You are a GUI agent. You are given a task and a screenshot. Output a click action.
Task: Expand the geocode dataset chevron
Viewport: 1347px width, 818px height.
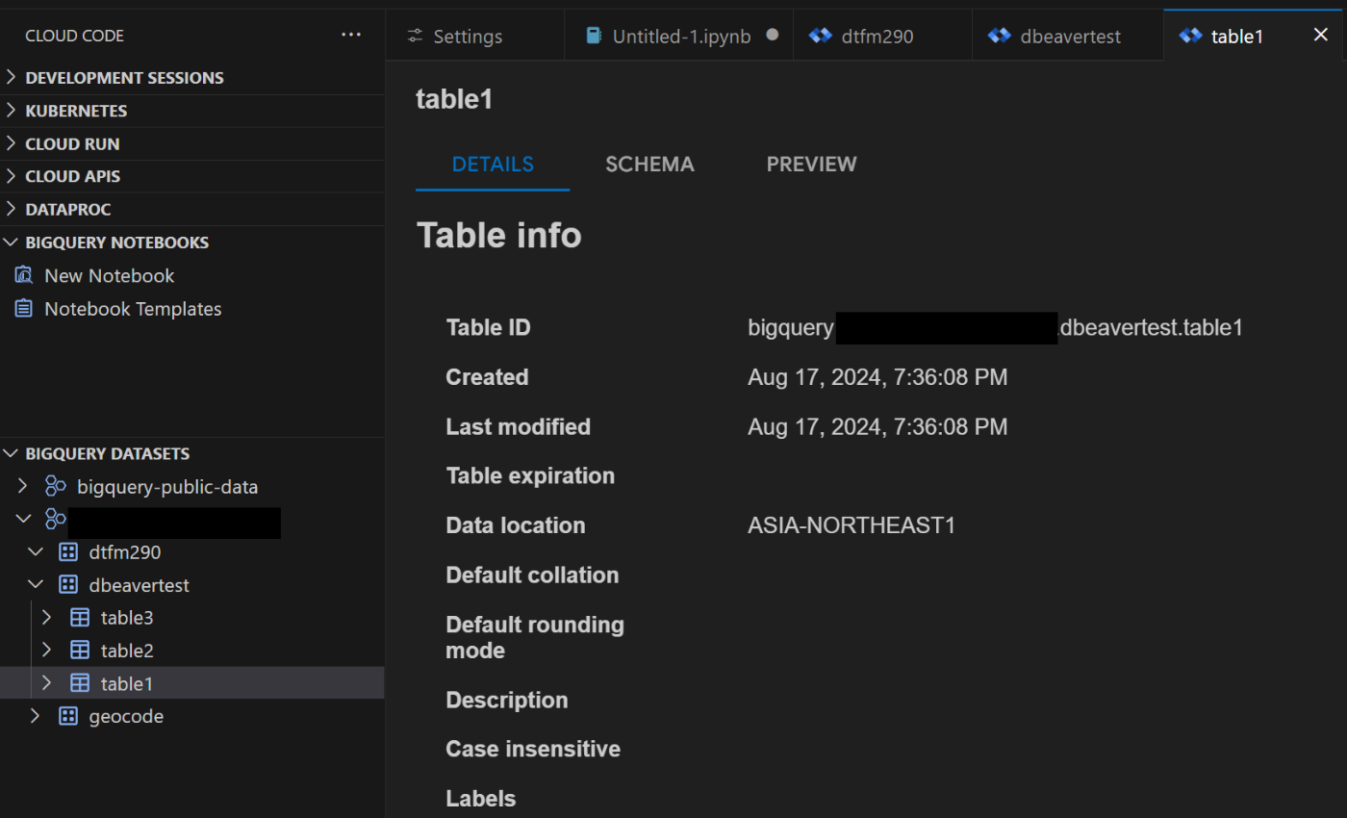point(36,716)
